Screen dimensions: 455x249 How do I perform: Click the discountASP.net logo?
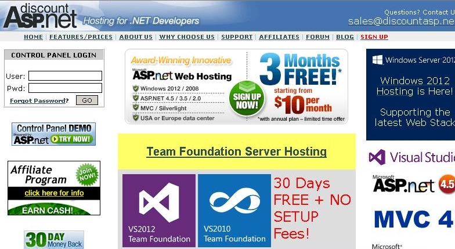(x=41, y=16)
